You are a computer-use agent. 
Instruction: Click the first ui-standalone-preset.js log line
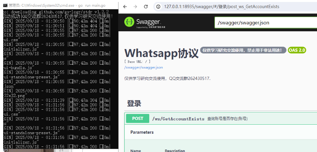coord(32,77)
